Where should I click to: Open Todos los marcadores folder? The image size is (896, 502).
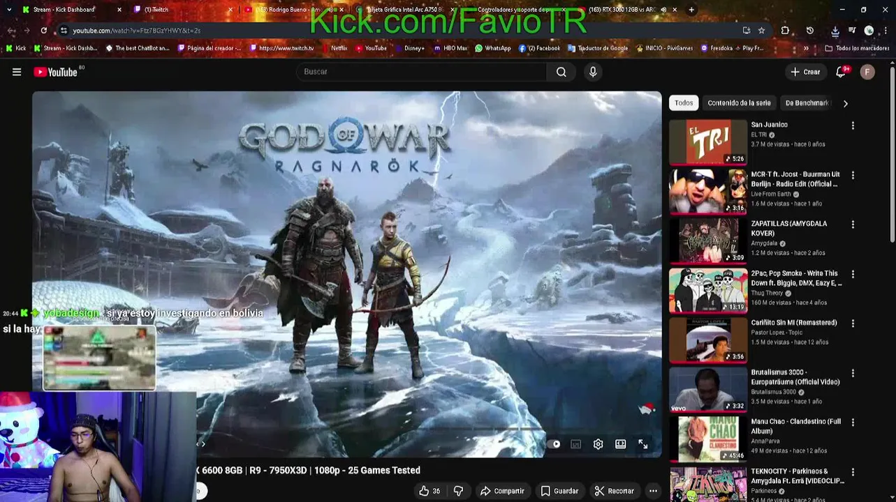tap(857, 48)
